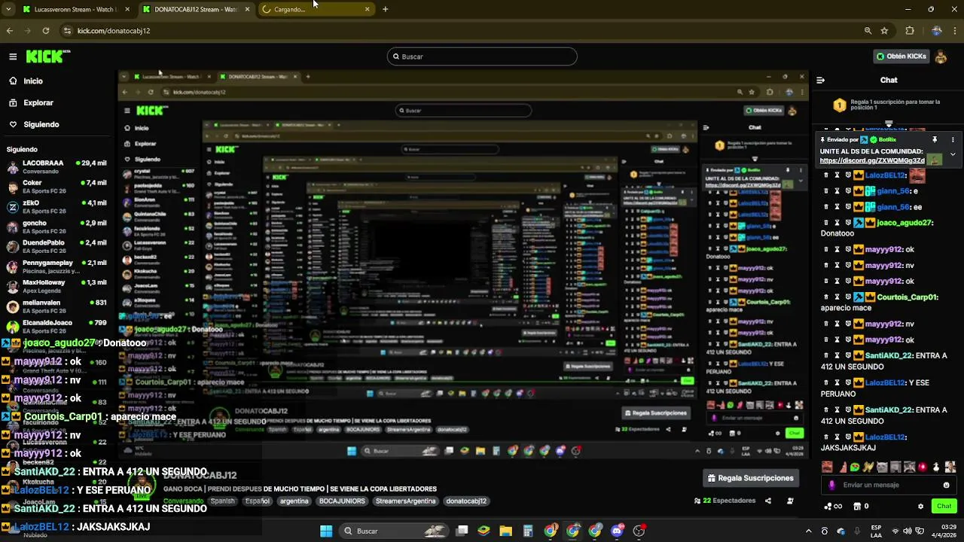964x542 pixels.
Task: Open Discord from the taskbar
Action: 617,531
